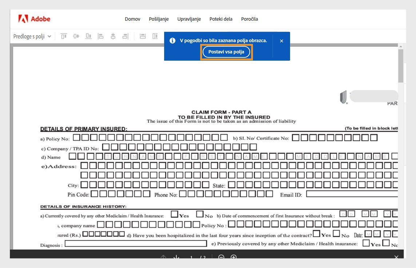The image size is (416, 268).
Task: Click the match field height icon
Action: [x=155, y=36]
